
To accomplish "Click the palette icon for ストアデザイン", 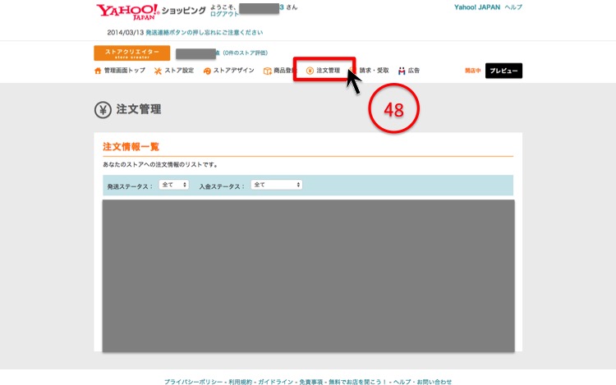I will [x=207, y=71].
